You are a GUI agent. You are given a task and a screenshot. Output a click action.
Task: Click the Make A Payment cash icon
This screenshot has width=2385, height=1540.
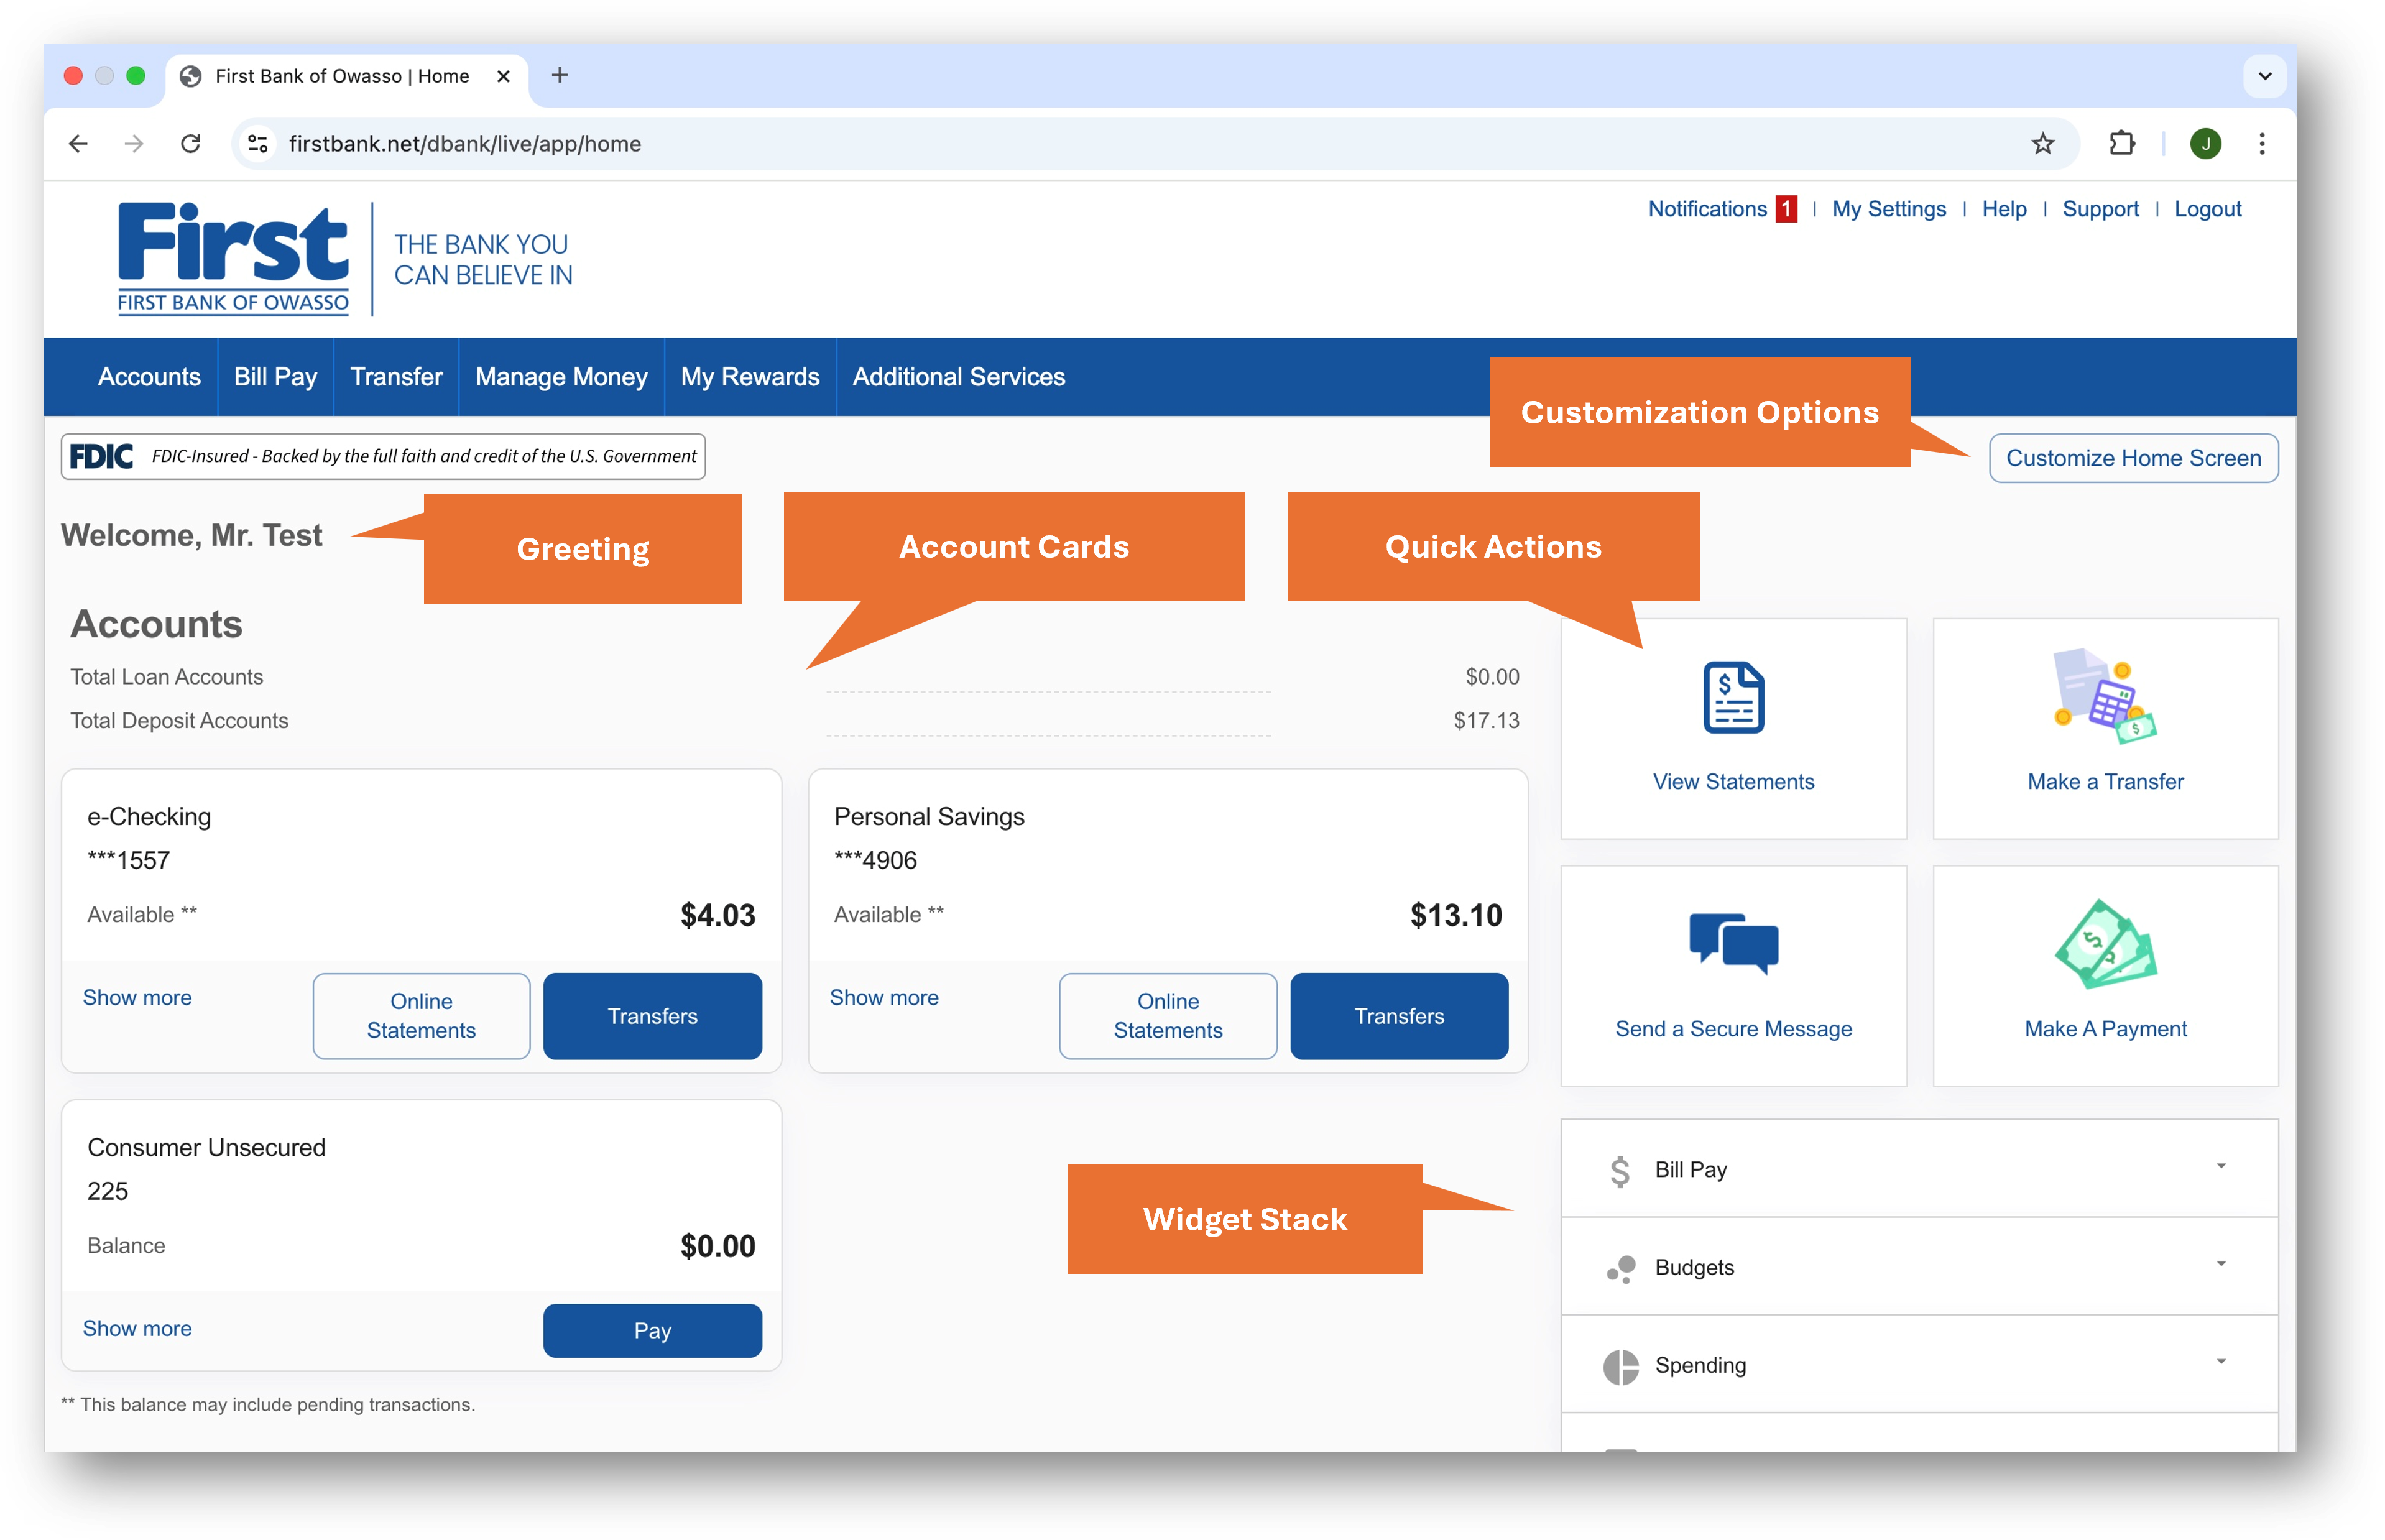2105,945
